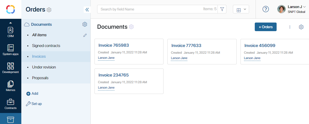
Task: Open Documents settings gear in side panel
Action: (85, 24)
